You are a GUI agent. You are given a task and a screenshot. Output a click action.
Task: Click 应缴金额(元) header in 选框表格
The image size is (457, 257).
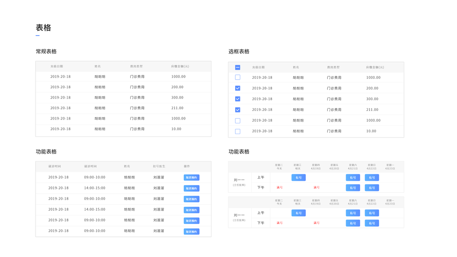click(x=375, y=67)
